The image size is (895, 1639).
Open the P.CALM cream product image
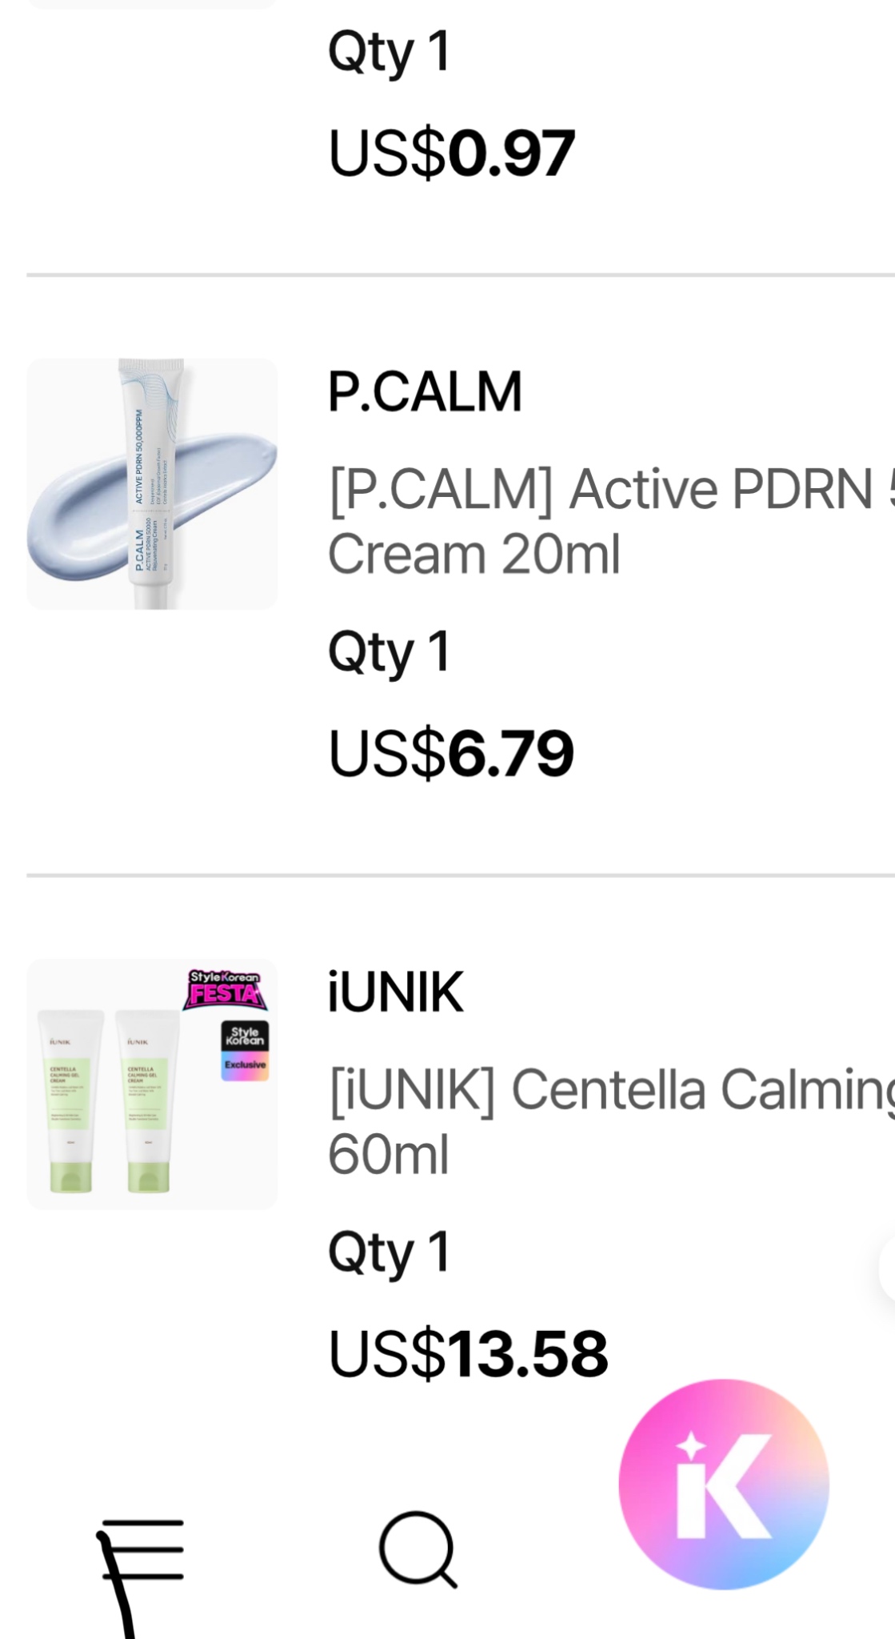click(152, 483)
